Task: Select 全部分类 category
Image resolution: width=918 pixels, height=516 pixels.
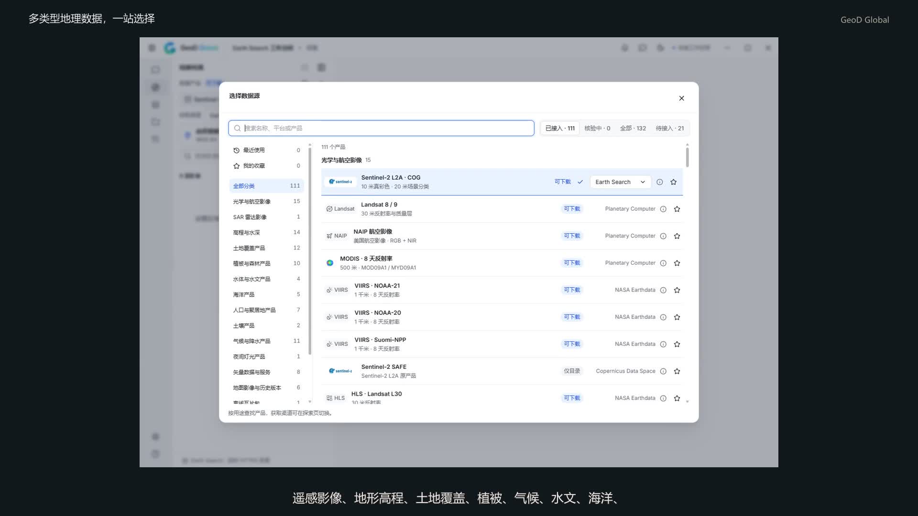Action: (x=267, y=186)
